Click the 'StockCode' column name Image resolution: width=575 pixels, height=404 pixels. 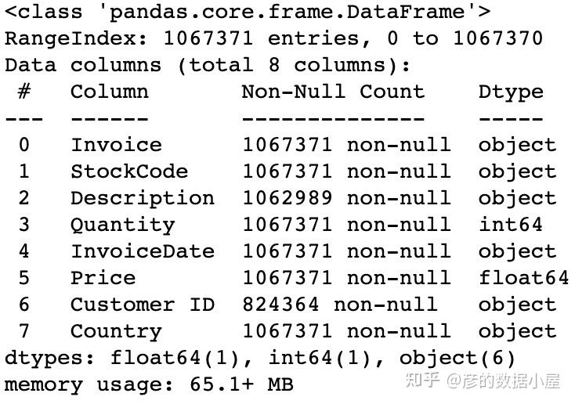point(129,171)
